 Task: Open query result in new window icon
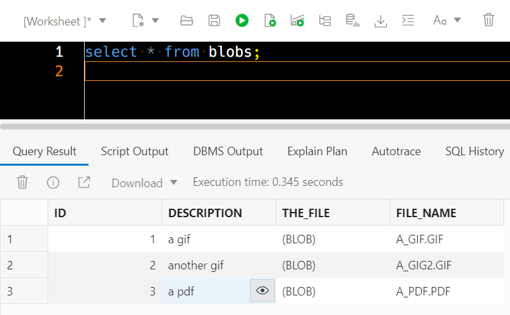coord(84,183)
